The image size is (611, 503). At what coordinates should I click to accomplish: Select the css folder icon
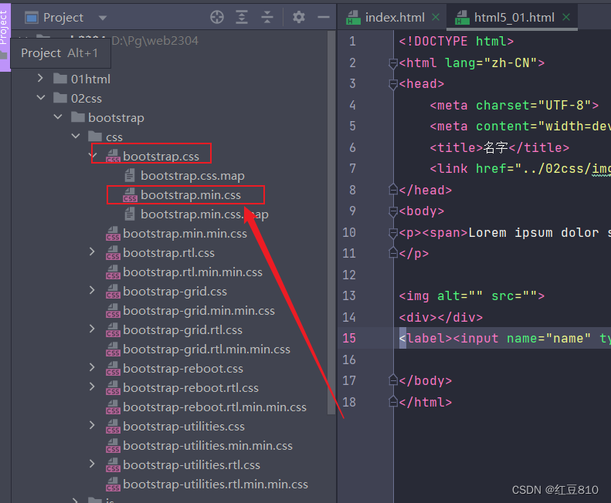[95, 137]
